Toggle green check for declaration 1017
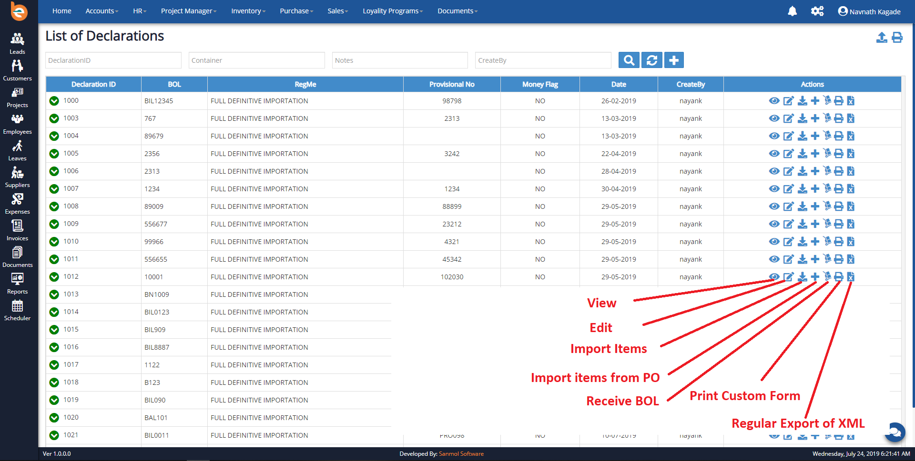 54,365
